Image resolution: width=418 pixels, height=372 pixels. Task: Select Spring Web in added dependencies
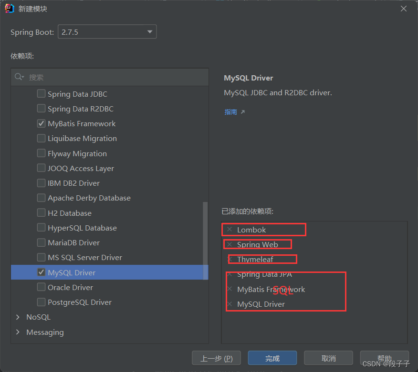tap(258, 244)
